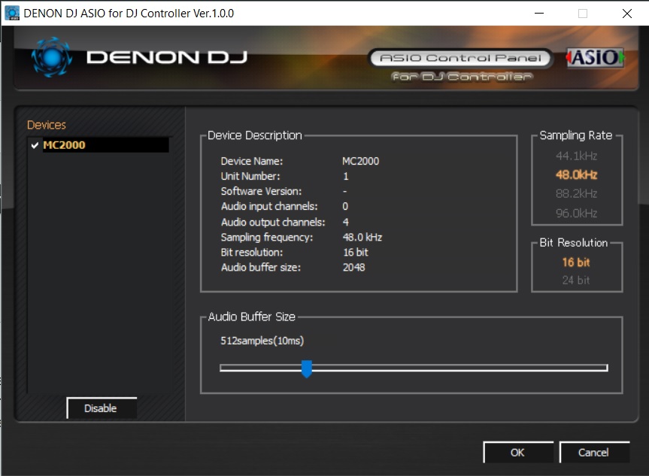This screenshot has width=649, height=476.
Task: Click the Audio Buffer Size heading
Action: pos(252,317)
